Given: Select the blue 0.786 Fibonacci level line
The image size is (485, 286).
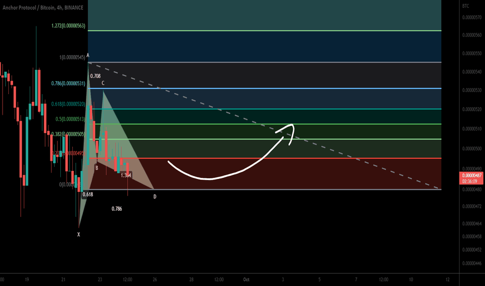Looking at the screenshot, I should (264, 88).
